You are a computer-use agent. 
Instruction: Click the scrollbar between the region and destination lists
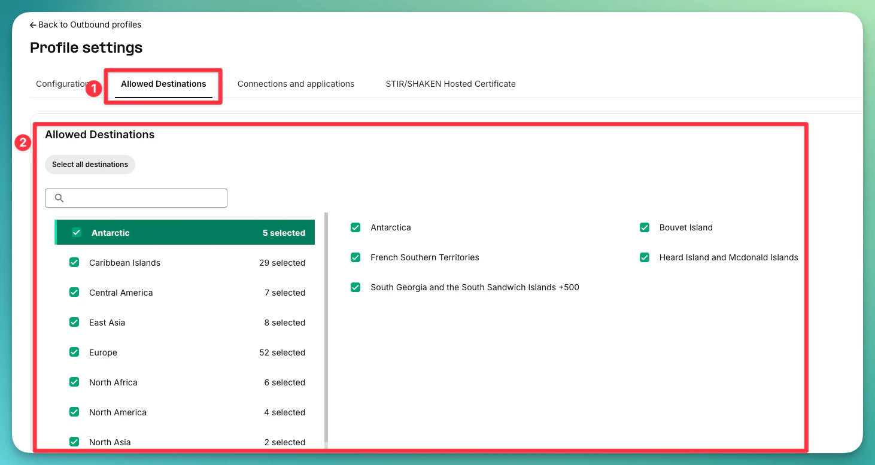pos(326,329)
